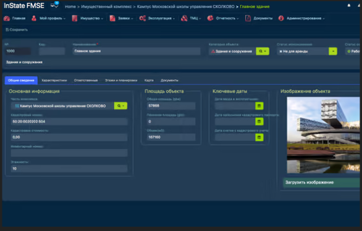The image size is (362, 231).
Task: Click the Объем field 167160
Action: [x=171, y=137]
